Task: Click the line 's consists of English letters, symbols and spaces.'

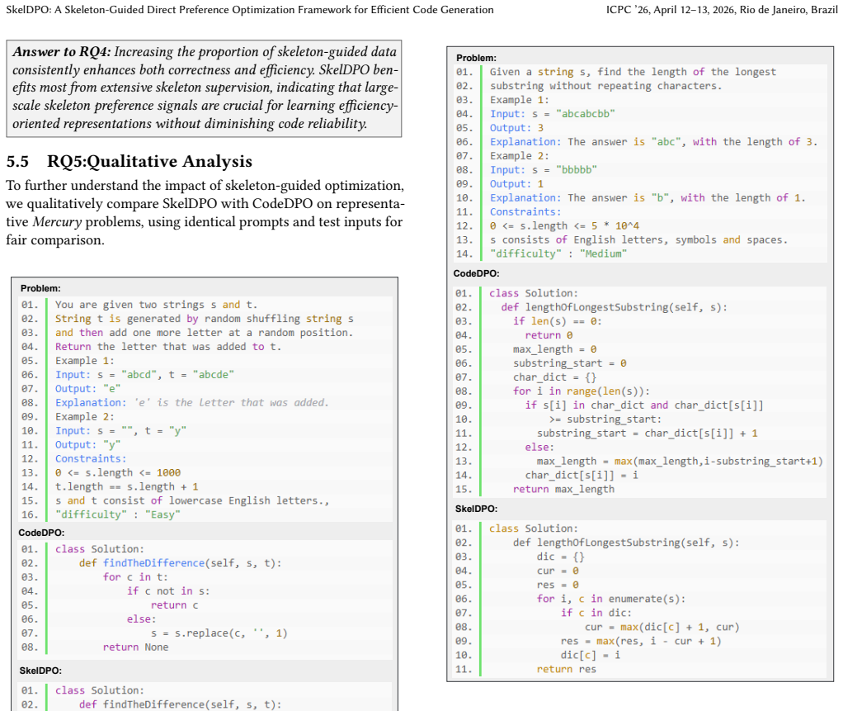Action: point(638,239)
